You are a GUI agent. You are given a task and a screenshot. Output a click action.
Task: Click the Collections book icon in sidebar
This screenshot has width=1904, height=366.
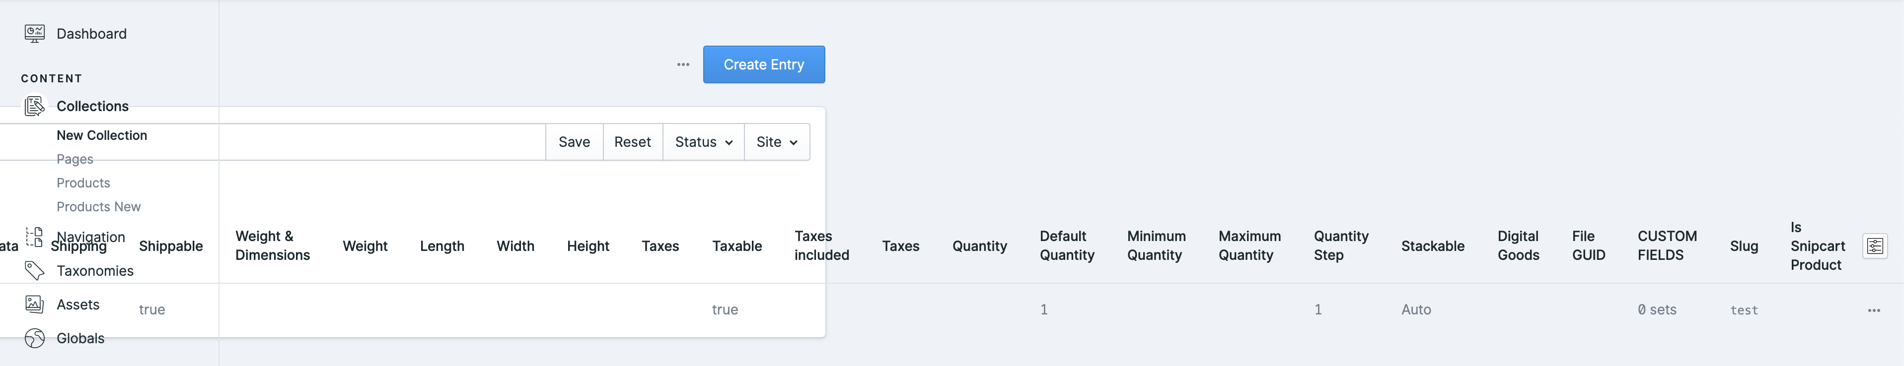point(34,106)
